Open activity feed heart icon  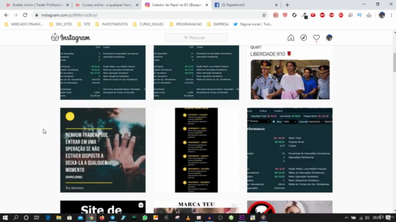[x=316, y=38]
